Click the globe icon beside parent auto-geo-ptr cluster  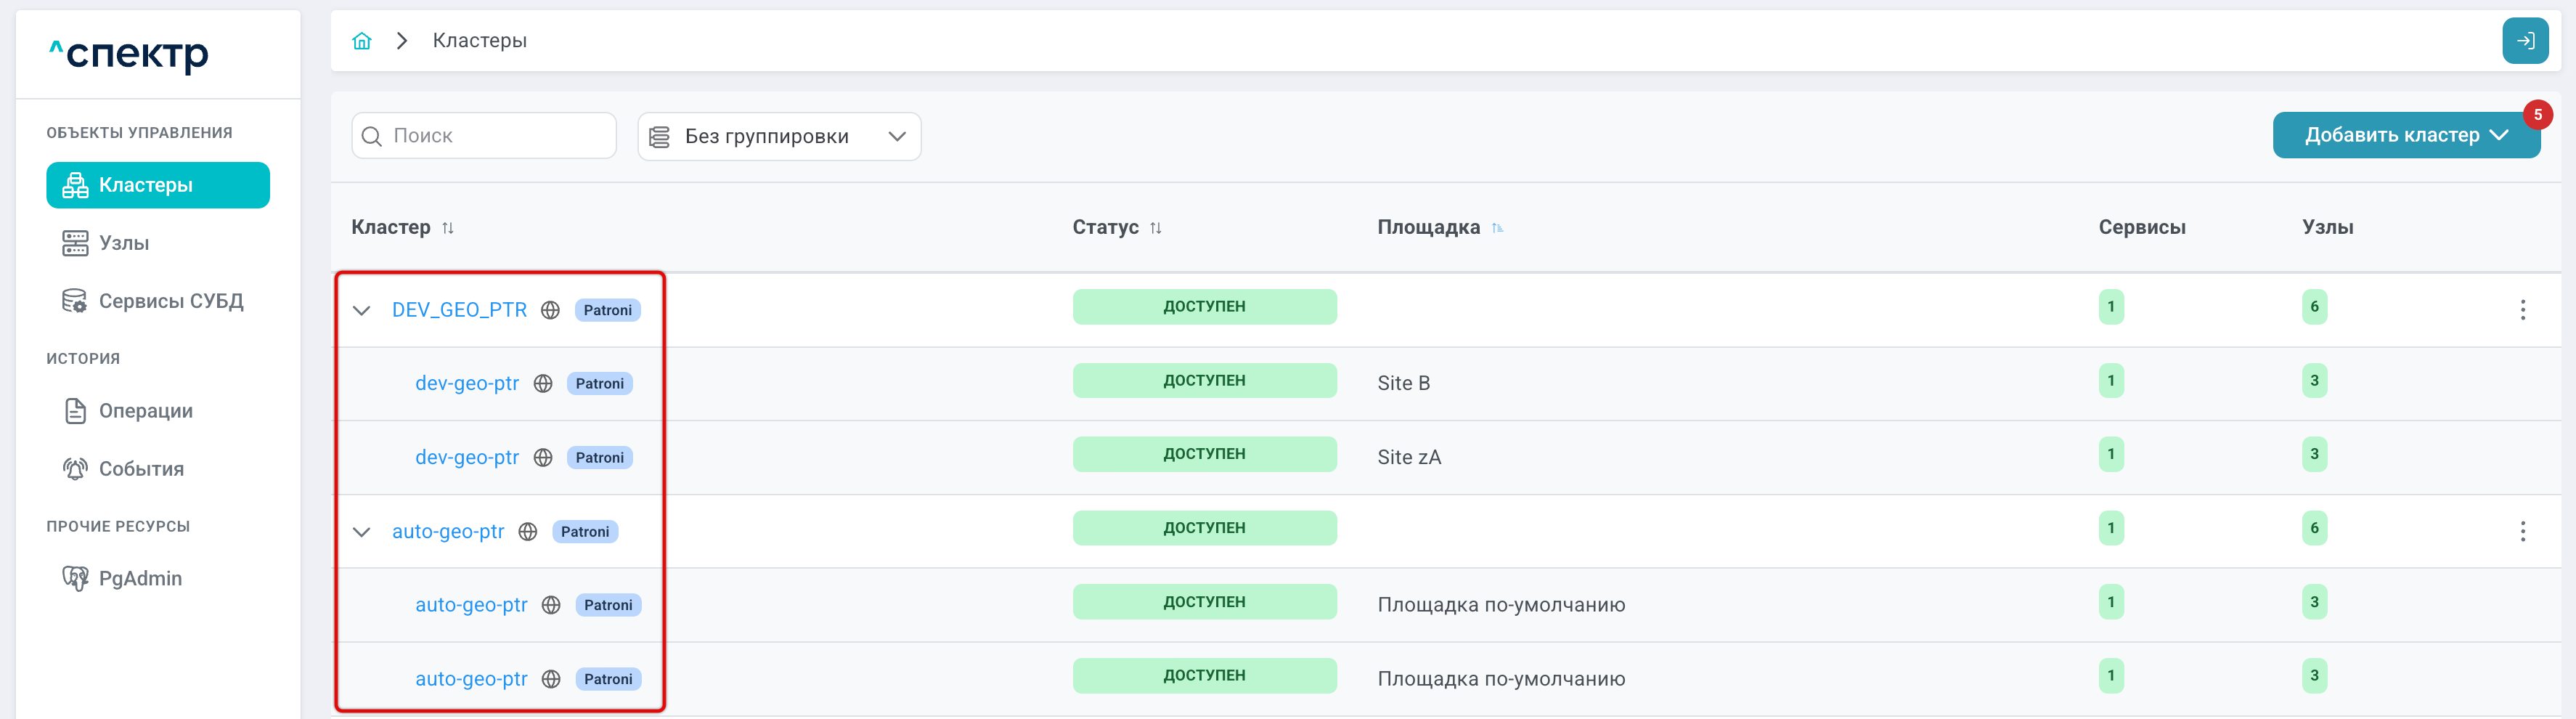(528, 532)
